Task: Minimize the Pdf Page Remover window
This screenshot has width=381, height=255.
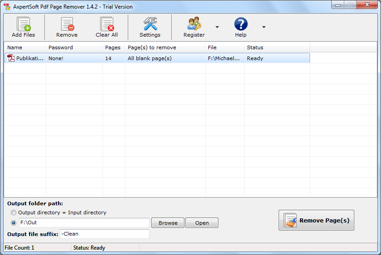Action: 338,5
